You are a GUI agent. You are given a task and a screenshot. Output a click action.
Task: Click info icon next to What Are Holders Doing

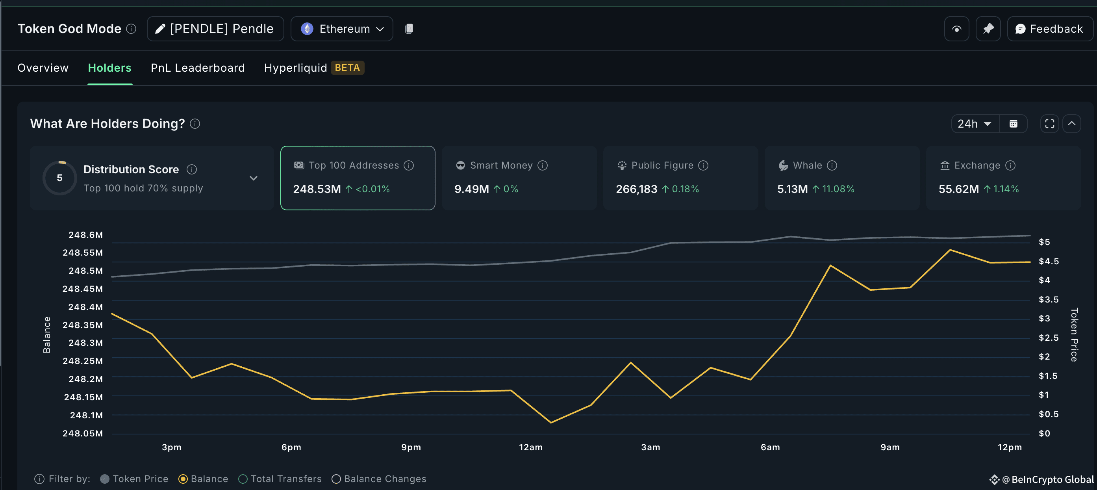(195, 124)
